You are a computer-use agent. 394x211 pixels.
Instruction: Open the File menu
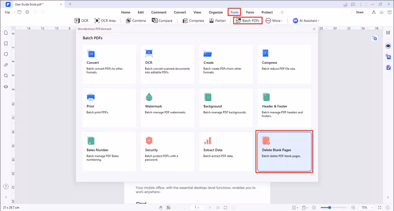(7, 12)
